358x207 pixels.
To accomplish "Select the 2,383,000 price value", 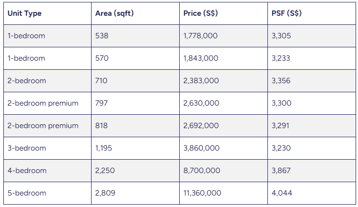I will coord(201,81).
